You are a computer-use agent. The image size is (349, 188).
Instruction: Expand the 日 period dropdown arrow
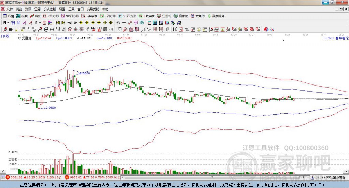point(8,23)
